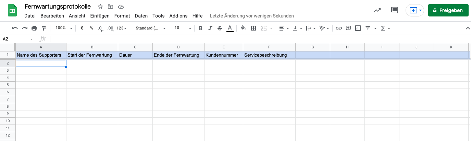The height and width of the screenshot is (141, 471).
Task: Click the insert link icon
Action: 338,28
